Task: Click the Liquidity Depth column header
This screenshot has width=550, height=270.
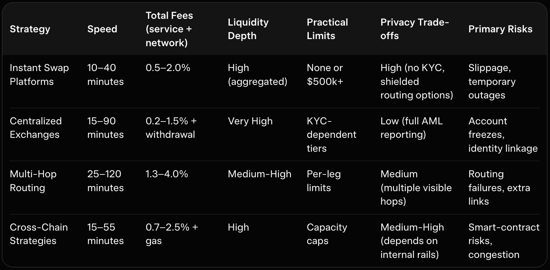Action: (x=248, y=29)
